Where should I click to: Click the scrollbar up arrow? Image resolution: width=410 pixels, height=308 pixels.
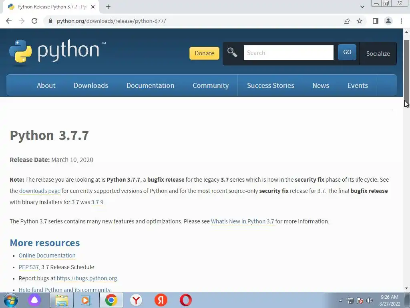point(406,32)
